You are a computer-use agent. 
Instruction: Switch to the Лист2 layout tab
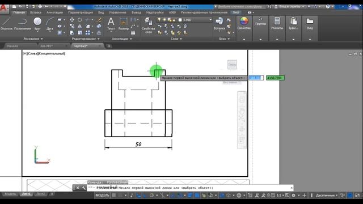[x=41, y=194]
